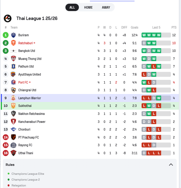Click the Ratchaburi orange team crest

[x=13, y=43]
